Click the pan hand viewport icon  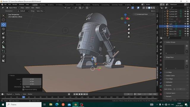point(129,29)
